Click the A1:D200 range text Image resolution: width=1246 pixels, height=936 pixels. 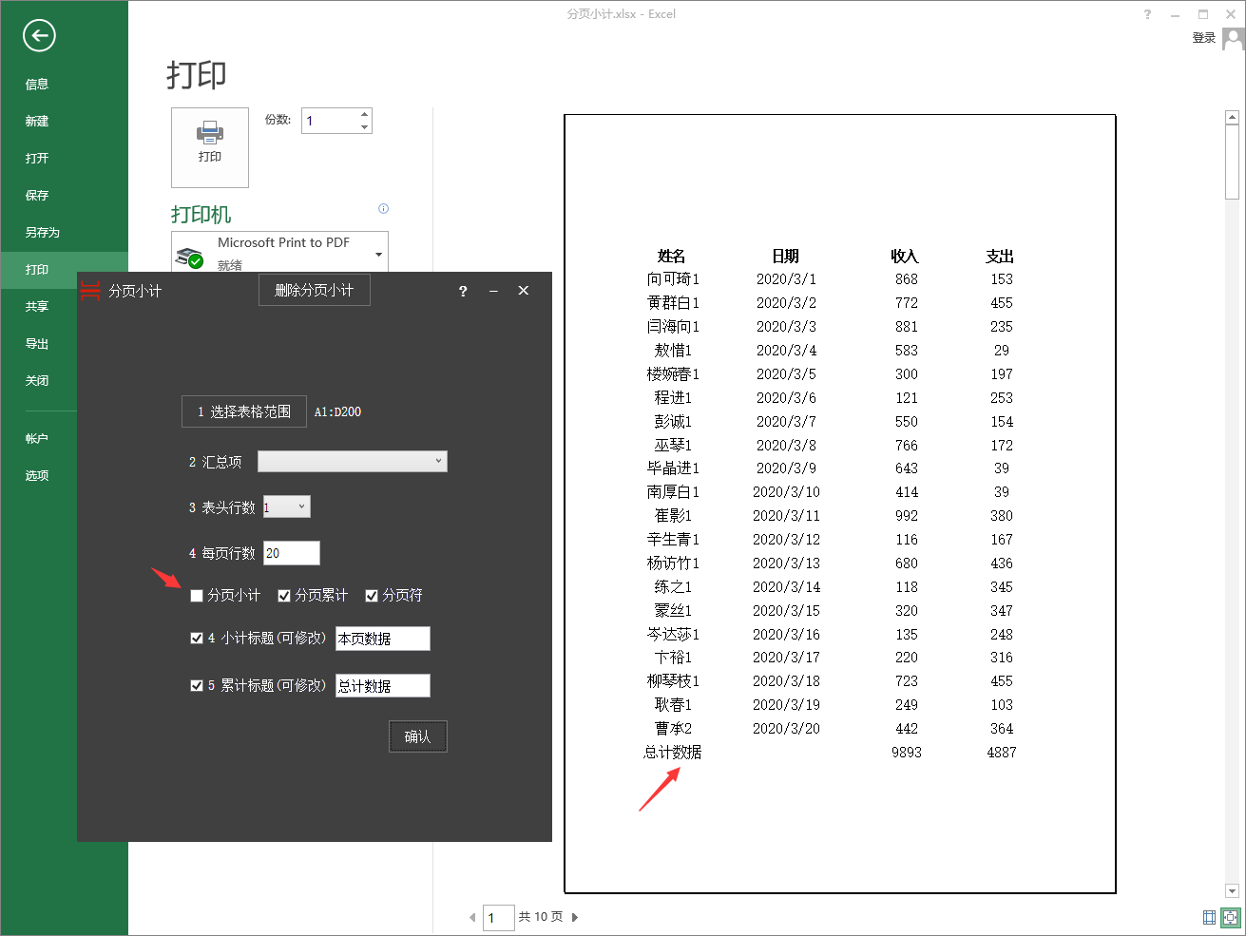pos(338,412)
